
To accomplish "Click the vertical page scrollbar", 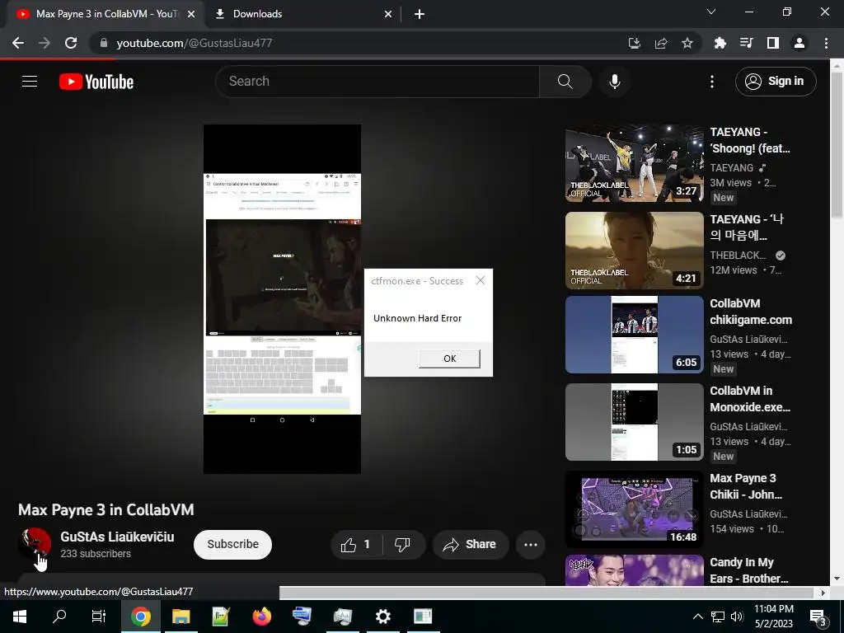I will point(837,145).
